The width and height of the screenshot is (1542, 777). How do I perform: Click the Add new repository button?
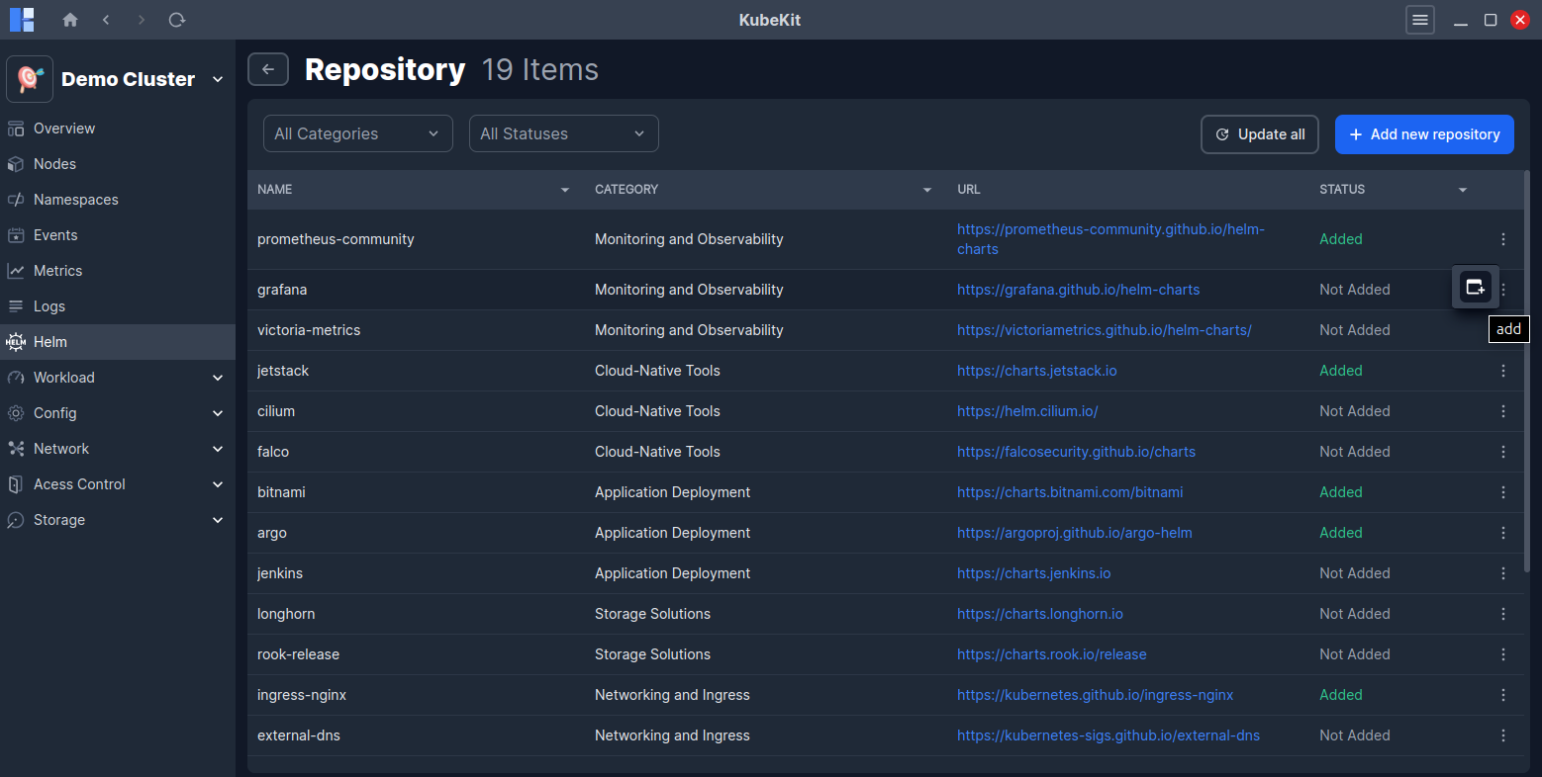click(1424, 133)
